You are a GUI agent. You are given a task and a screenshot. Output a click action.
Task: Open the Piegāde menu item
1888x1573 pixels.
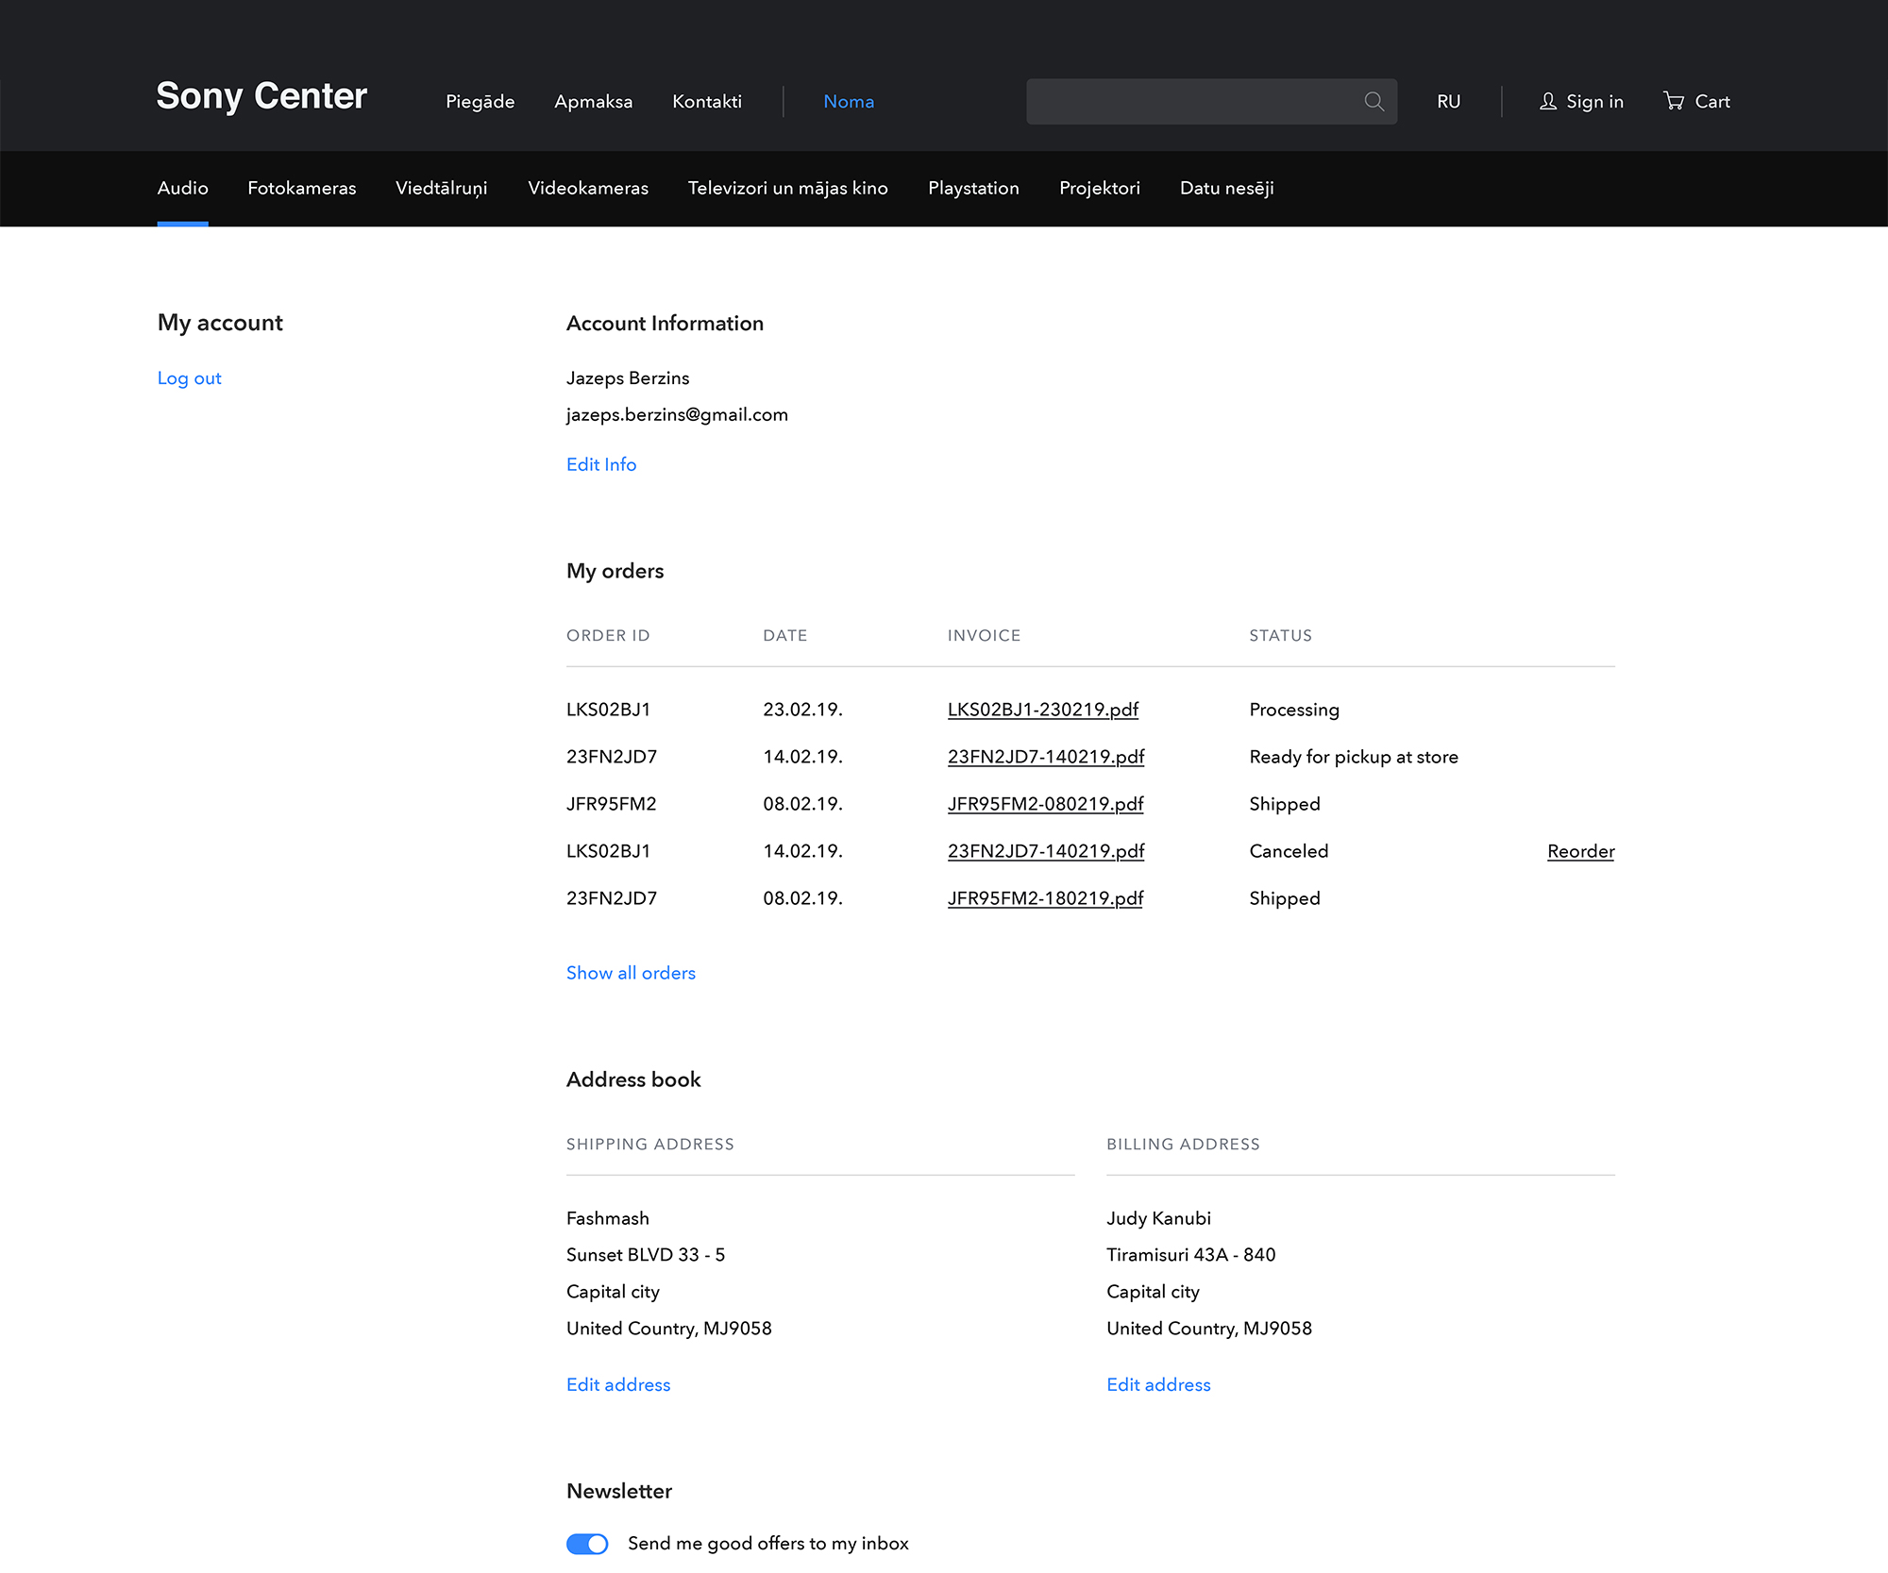480,101
